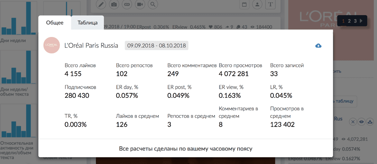Click the ER view value 0.163%
The height and width of the screenshot is (164, 377).
click(230, 96)
